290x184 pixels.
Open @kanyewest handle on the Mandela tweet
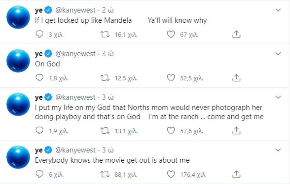pos(75,10)
